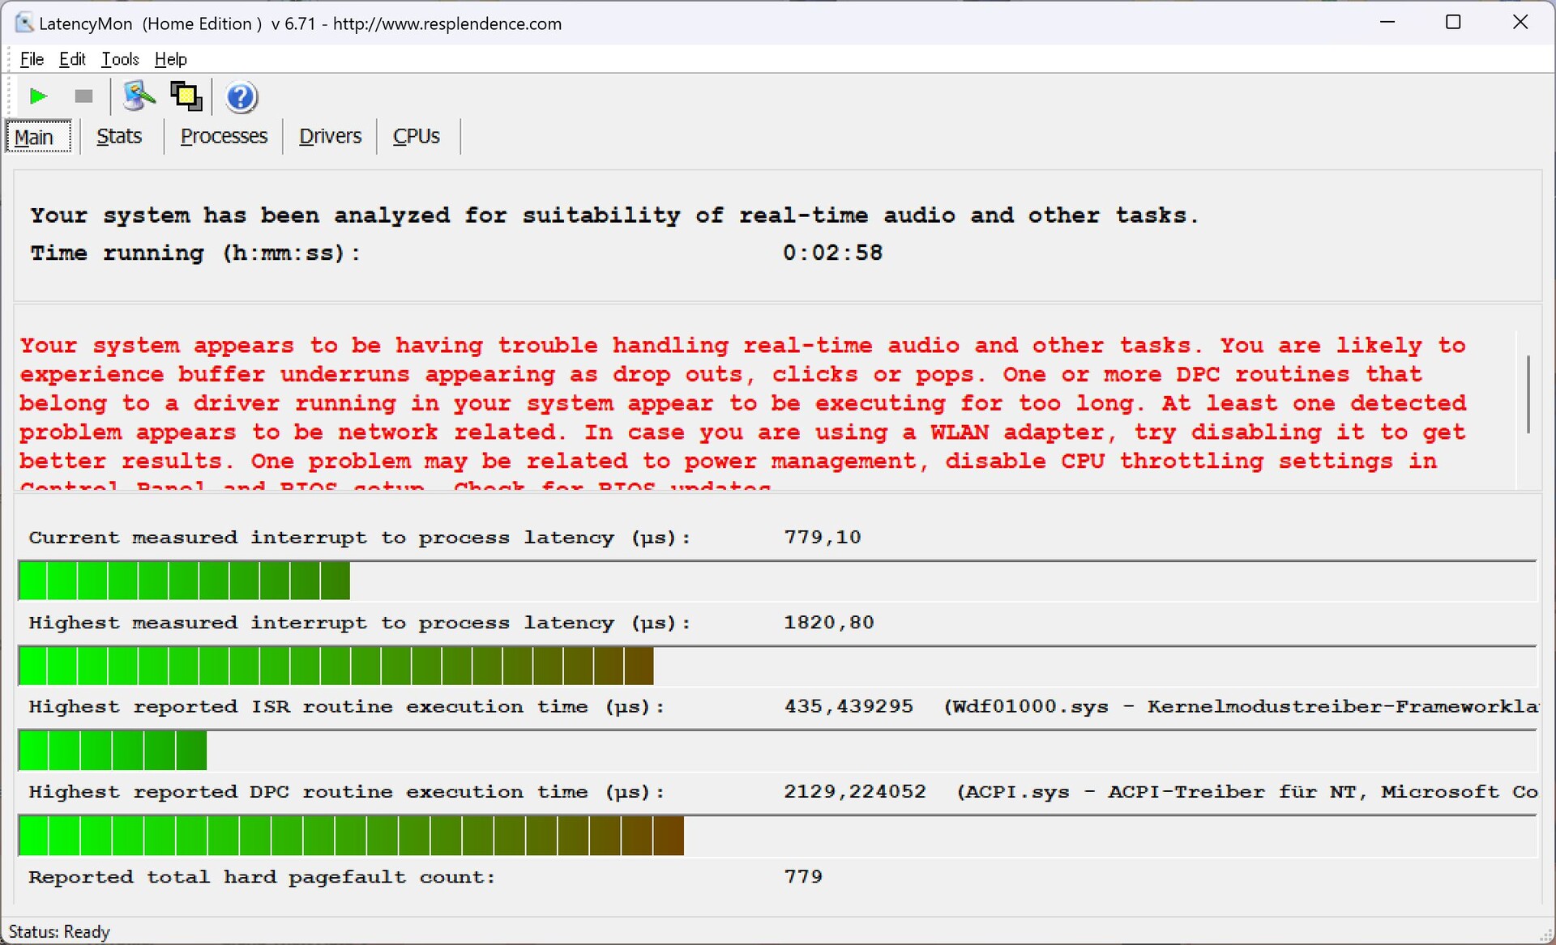Click the current interrupt latency green bar
The image size is (1556, 945).
[184, 581]
